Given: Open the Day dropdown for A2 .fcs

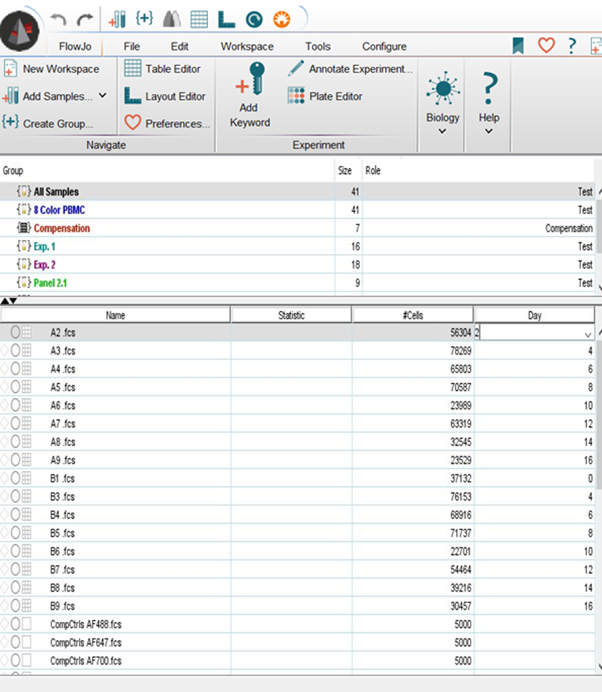Looking at the screenshot, I should pyautogui.click(x=587, y=335).
